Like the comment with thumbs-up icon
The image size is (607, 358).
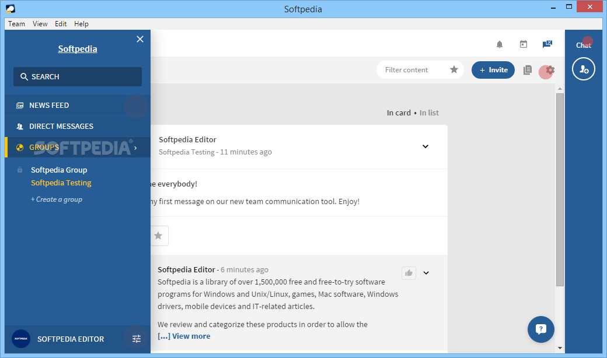[x=409, y=273]
